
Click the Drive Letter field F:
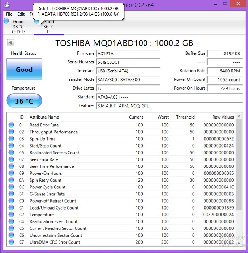(128, 88)
